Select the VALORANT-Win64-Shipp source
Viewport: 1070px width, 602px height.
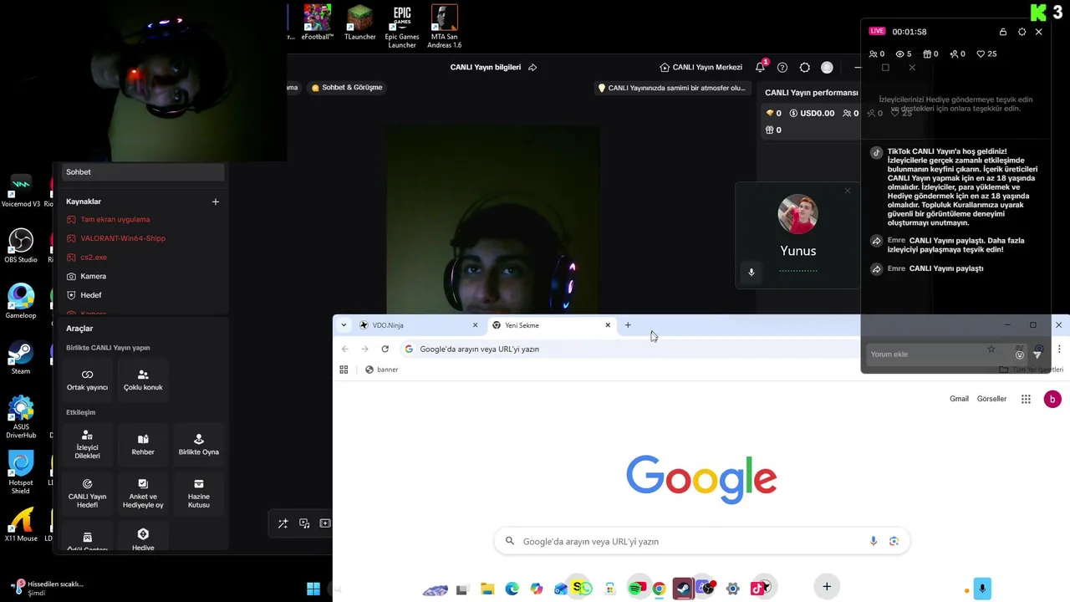pyautogui.click(x=123, y=238)
